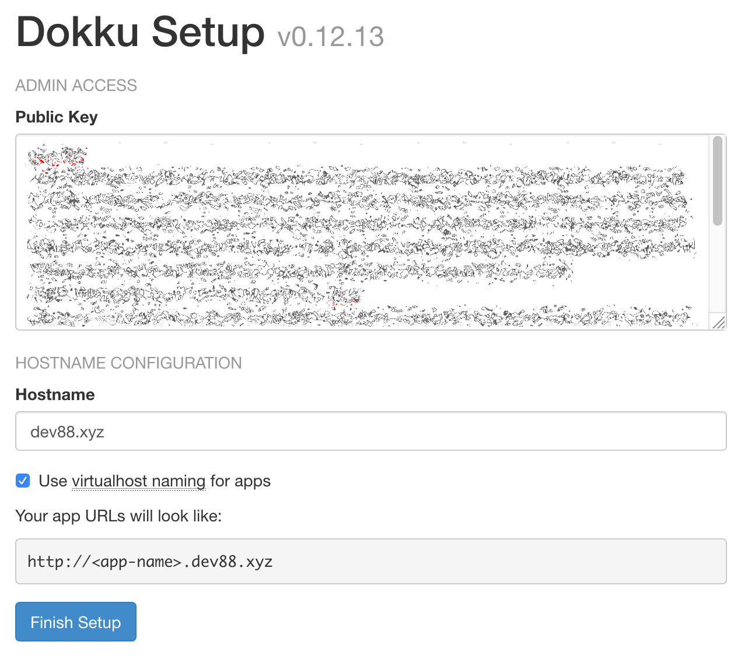Click the first line of the public key
The image size is (755, 659).
tap(57, 157)
